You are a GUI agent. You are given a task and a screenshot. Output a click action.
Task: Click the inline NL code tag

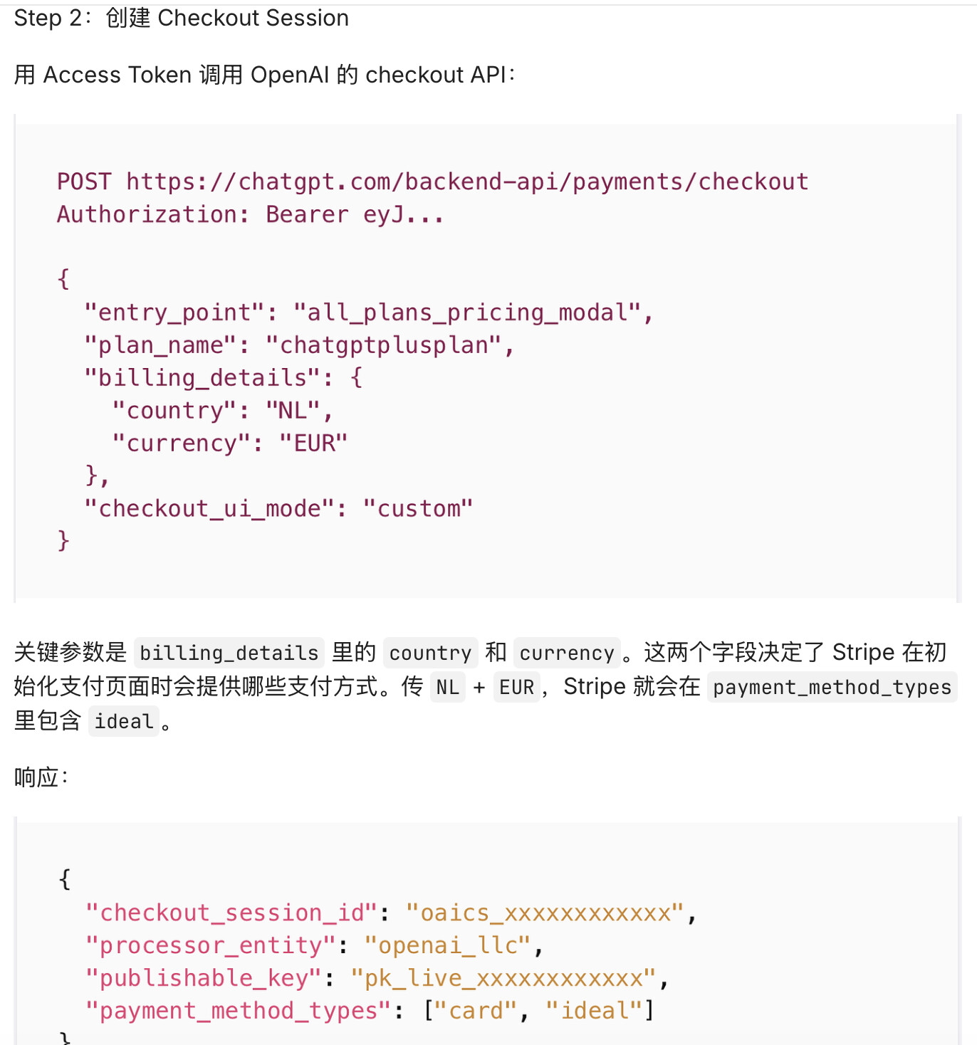tap(448, 687)
